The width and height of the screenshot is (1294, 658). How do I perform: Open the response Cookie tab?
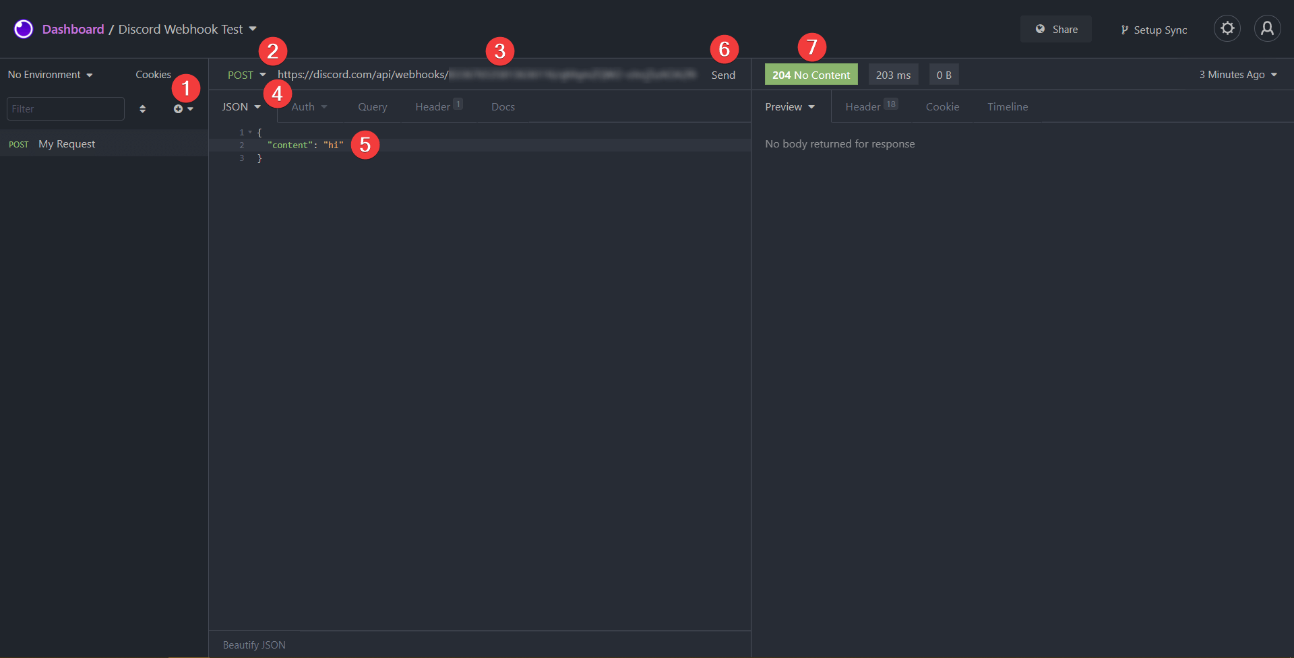pos(942,106)
